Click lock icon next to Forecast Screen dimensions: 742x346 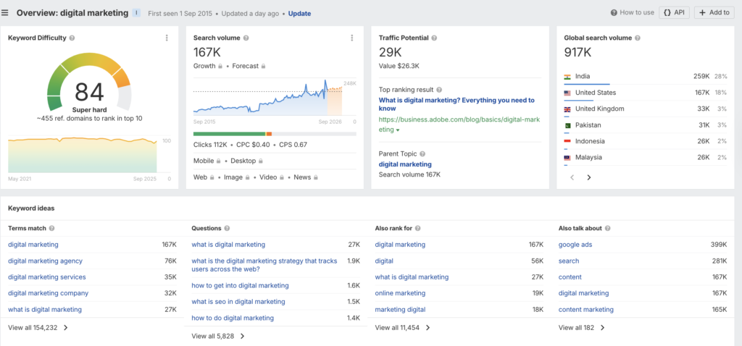pyautogui.click(x=264, y=66)
